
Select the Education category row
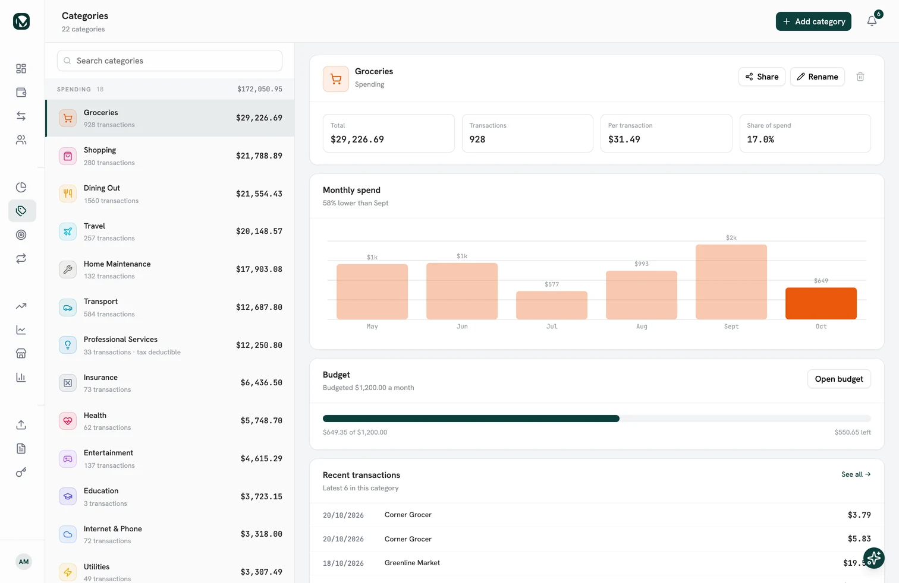pos(170,497)
